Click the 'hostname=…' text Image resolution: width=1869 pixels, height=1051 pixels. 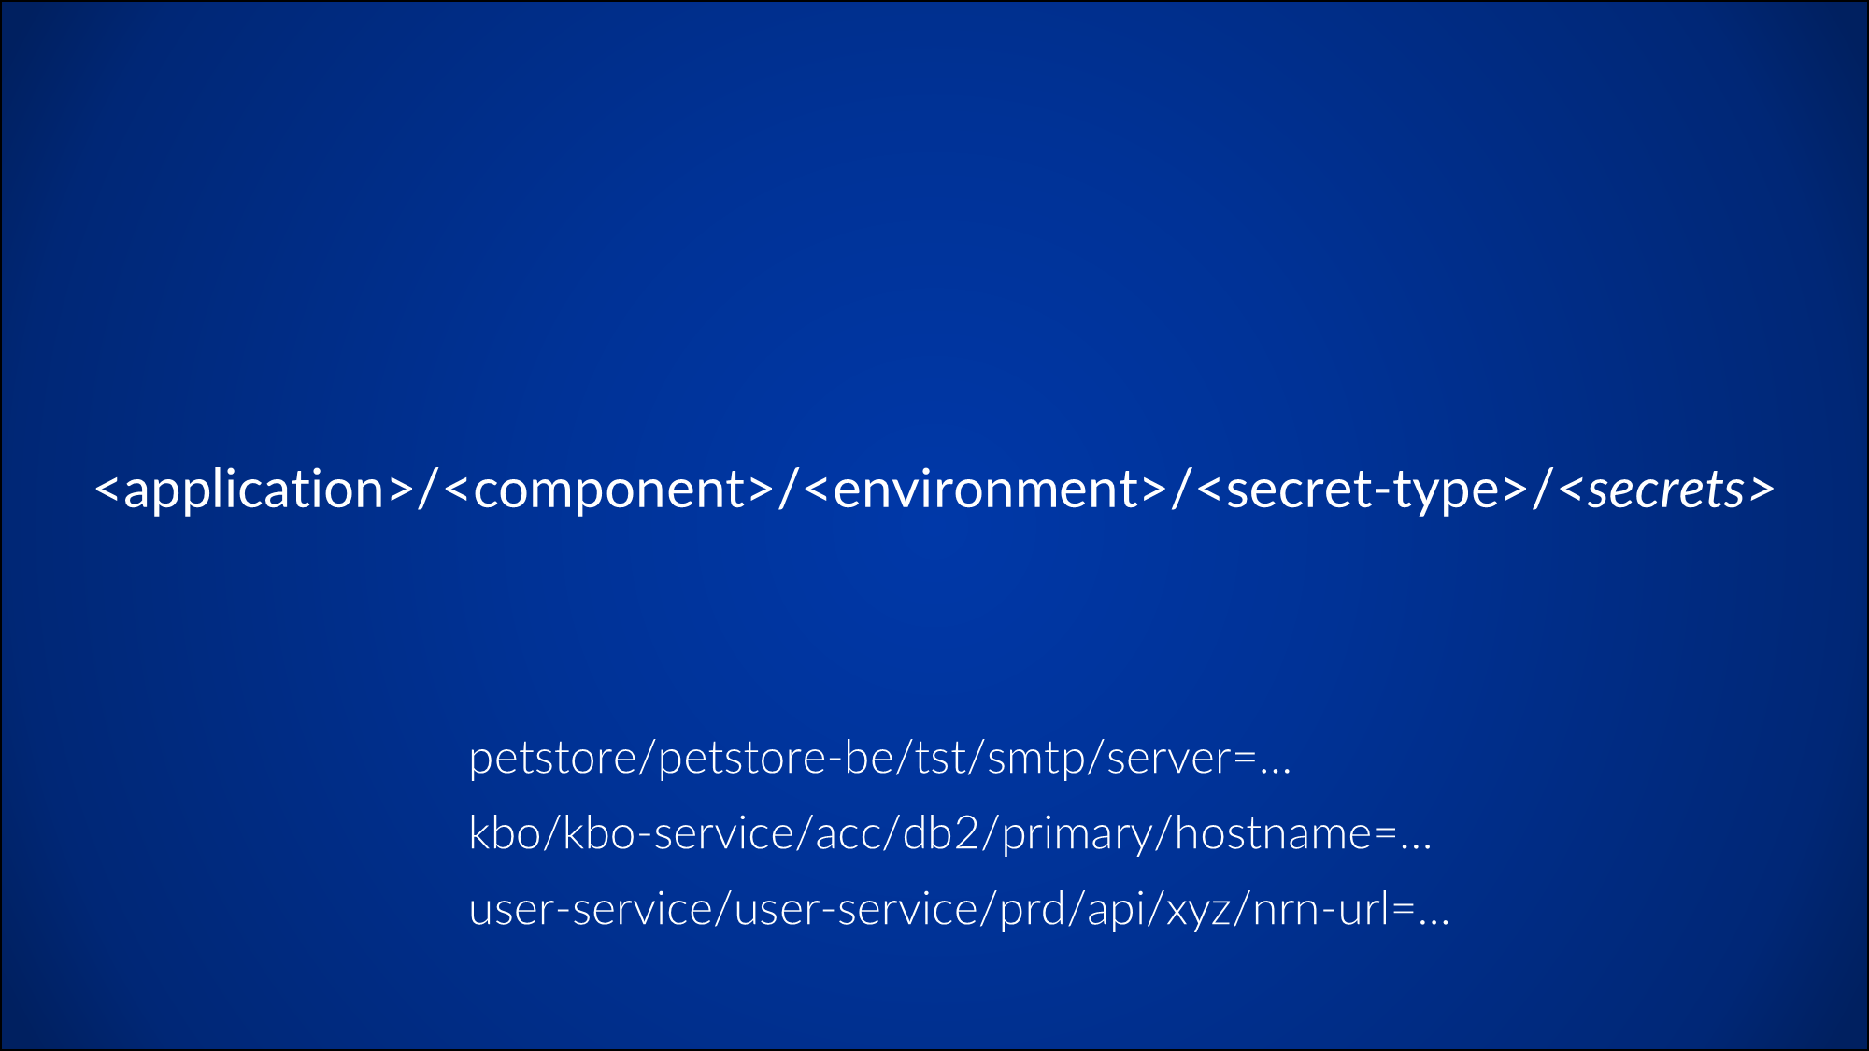pos(1303,833)
